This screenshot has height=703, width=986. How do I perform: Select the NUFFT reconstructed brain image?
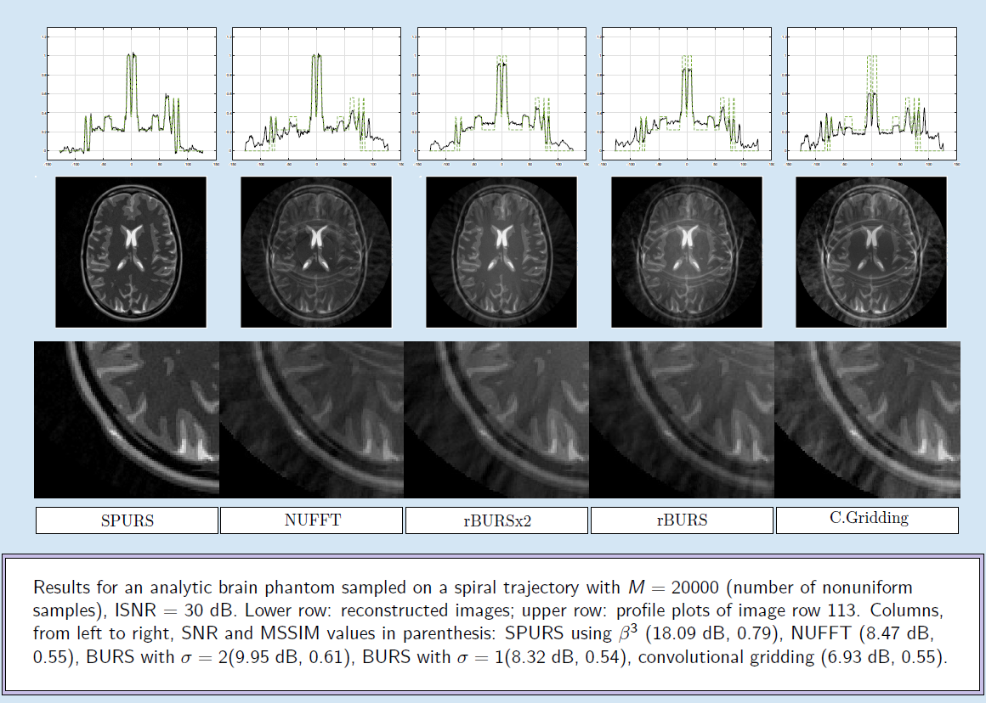click(316, 252)
